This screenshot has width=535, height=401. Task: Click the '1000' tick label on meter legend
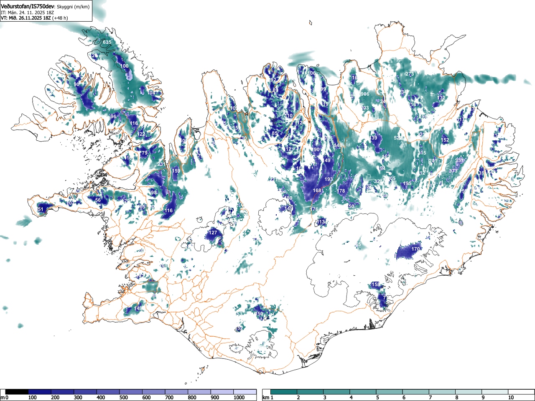point(239,398)
